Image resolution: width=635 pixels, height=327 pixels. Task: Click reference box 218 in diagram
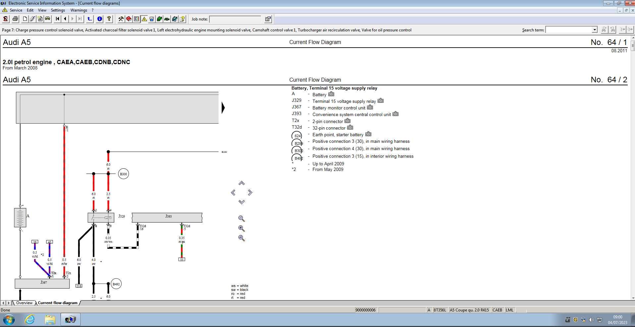pos(79,286)
